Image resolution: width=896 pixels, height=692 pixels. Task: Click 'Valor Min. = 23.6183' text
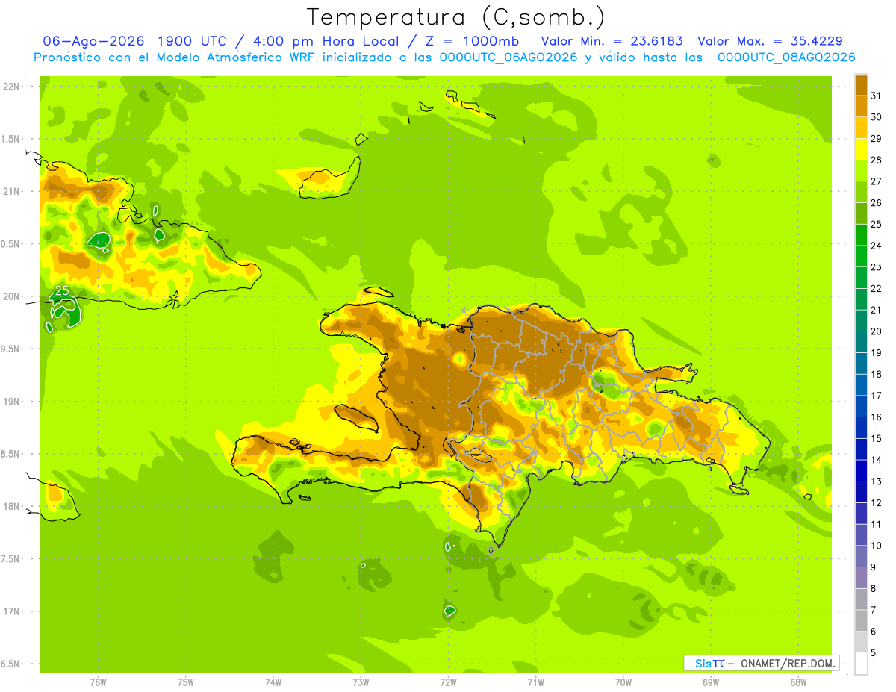pos(612,41)
